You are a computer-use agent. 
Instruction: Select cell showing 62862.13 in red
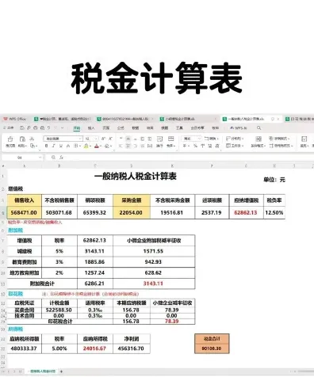pyautogui.click(x=246, y=212)
